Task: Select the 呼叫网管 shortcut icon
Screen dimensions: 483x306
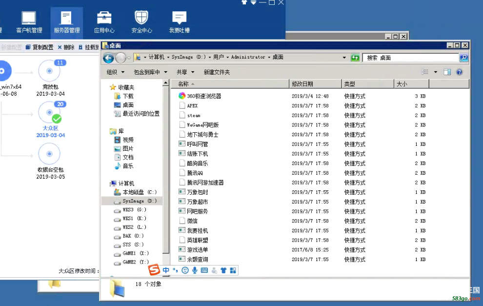Action: 182,144
